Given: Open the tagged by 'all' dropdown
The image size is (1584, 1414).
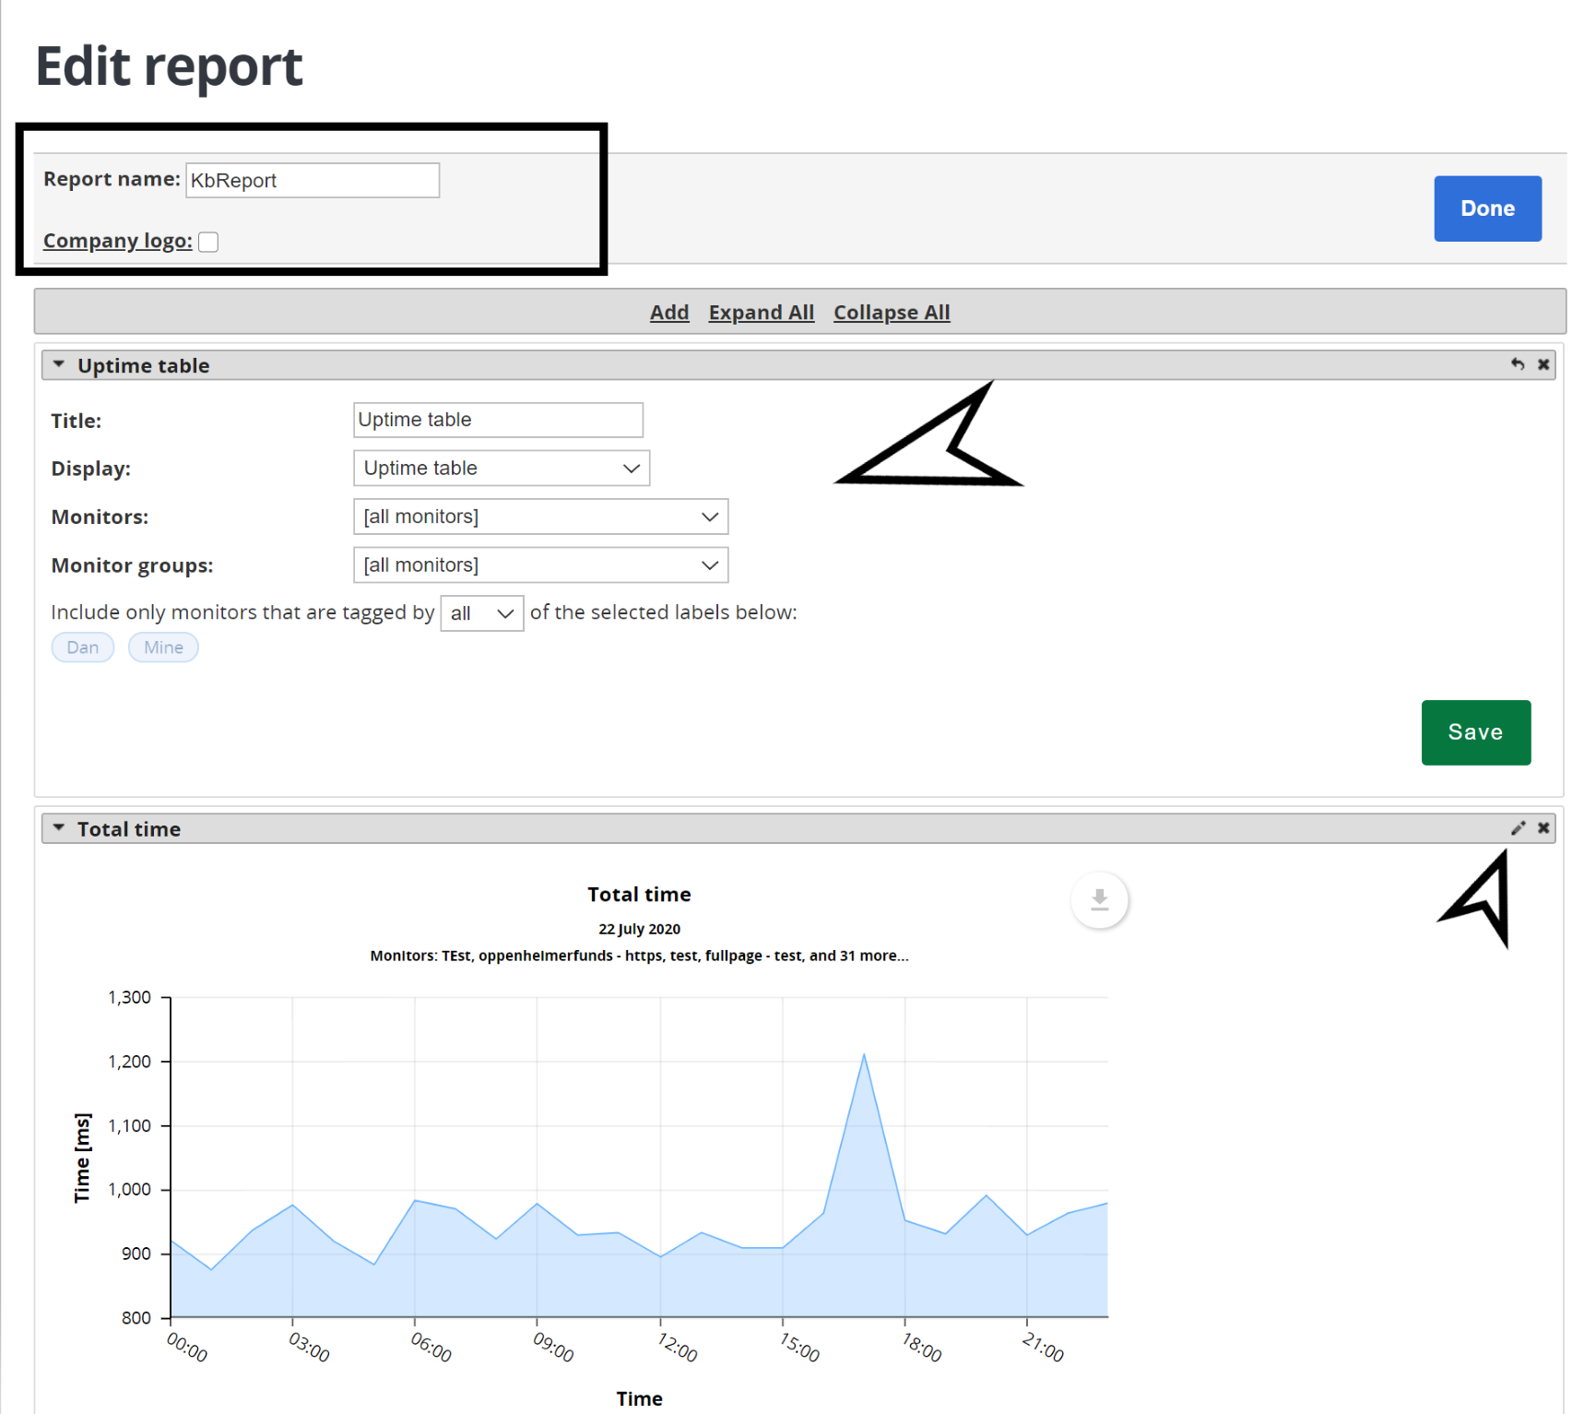Looking at the screenshot, I should point(481,613).
